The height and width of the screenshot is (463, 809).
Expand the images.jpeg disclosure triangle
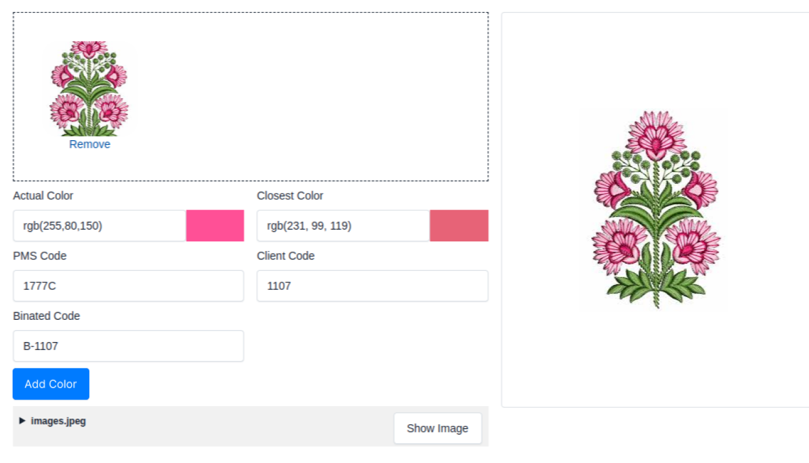[22, 421]
